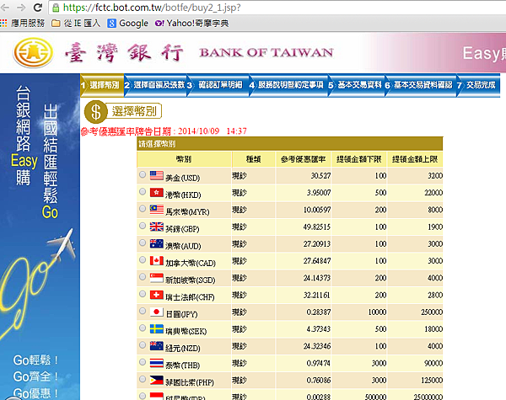Click the browser back arrow
The height and width of the screenshot is (400, 506).
coord(5,8)
